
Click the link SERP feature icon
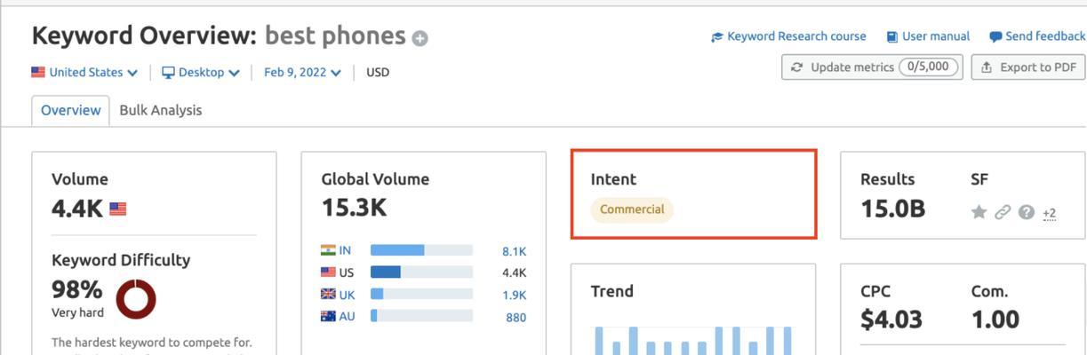coord(1003,212)
